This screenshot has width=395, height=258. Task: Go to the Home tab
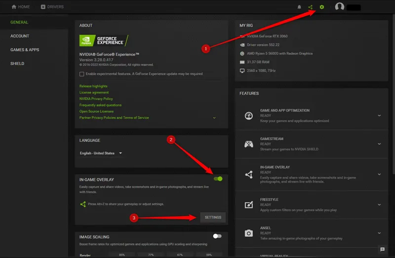pos(21,7)
